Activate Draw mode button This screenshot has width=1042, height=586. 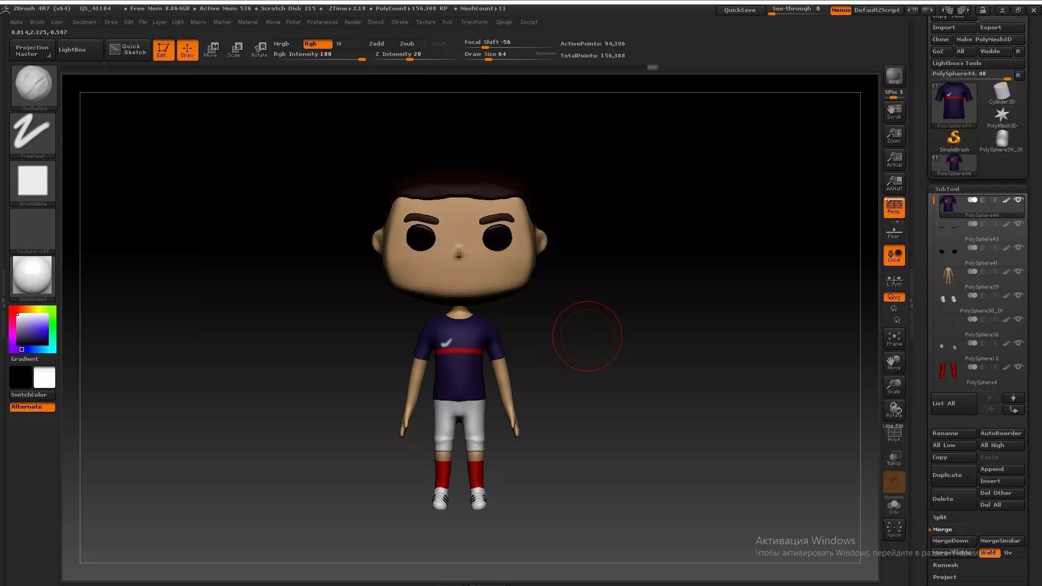click(187, 50)
